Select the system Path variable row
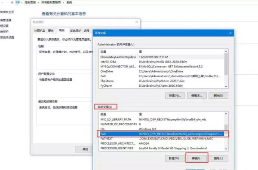The width and height of the screenshot is (258, 170). click(x=162, y=134)
